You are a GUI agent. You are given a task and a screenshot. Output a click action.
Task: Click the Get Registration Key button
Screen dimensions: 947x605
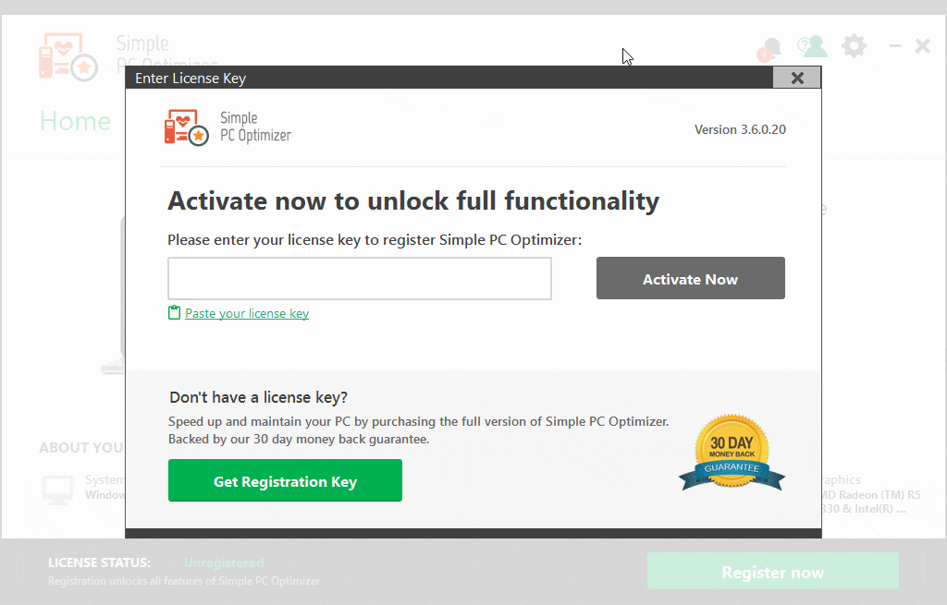(x=285, y=480)
